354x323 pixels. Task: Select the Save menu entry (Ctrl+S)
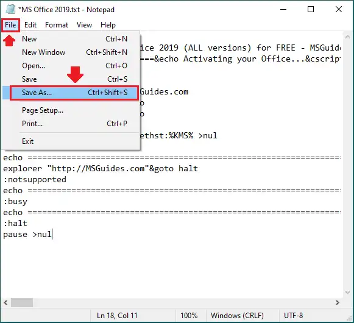(71, 79)
